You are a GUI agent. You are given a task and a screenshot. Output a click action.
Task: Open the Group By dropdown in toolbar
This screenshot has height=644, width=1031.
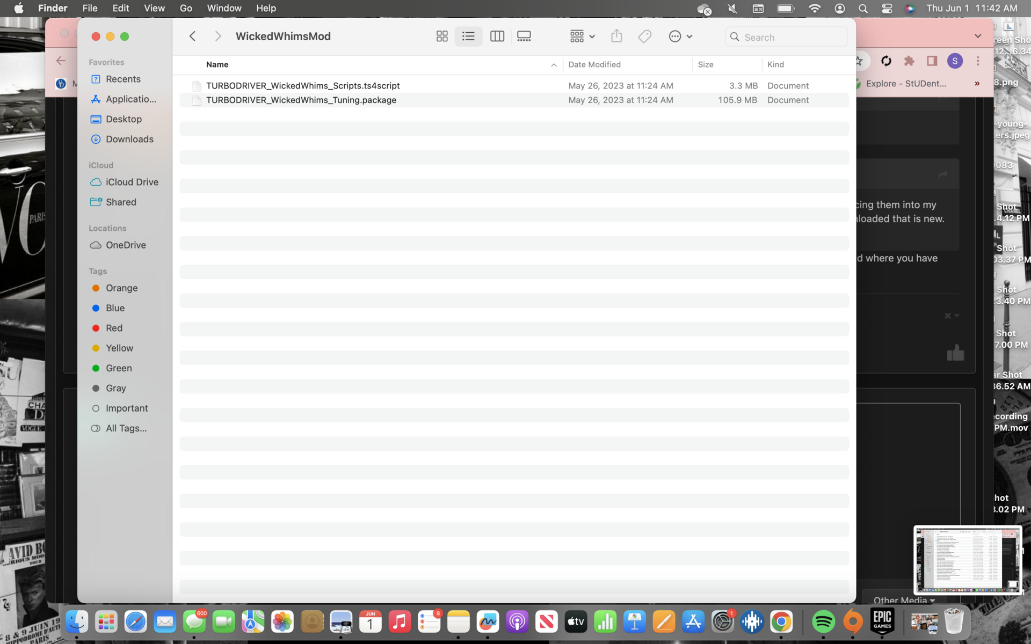point(582,36)
